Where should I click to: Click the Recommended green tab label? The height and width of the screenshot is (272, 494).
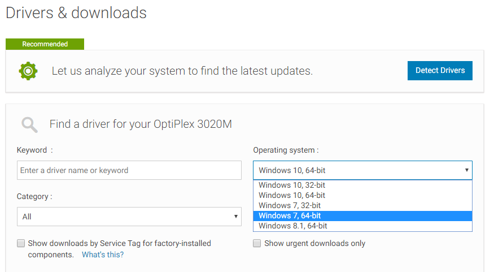click(45, 44)
